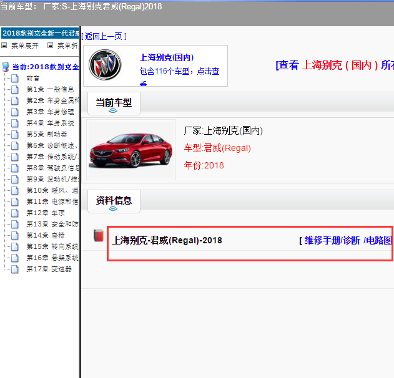
Task: Click page icon next to 第1章 一般信息
Action: pyautogui.click(x=15, y=89)
